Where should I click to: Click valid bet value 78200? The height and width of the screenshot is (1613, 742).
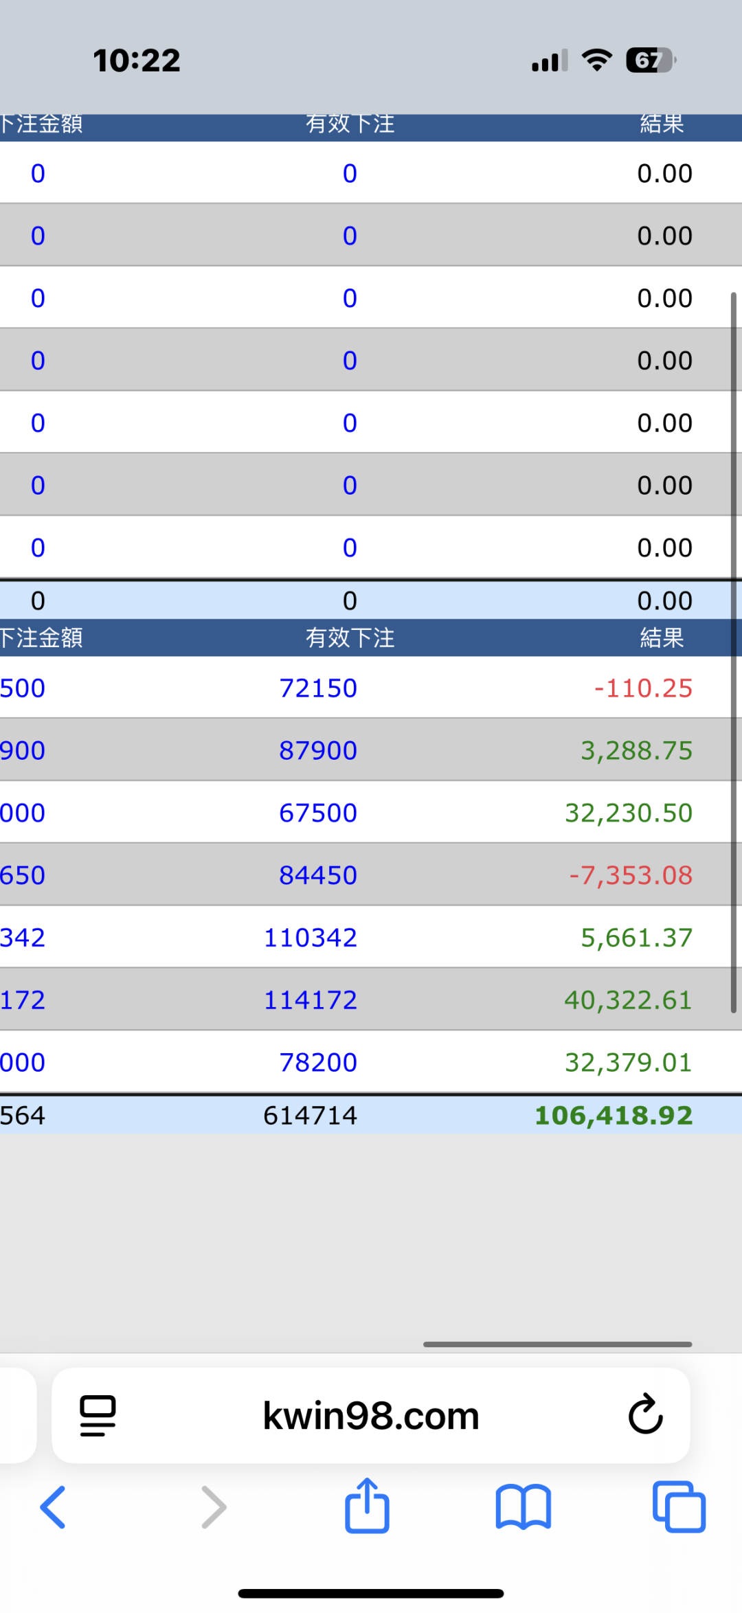click(x=318, y=1063)
